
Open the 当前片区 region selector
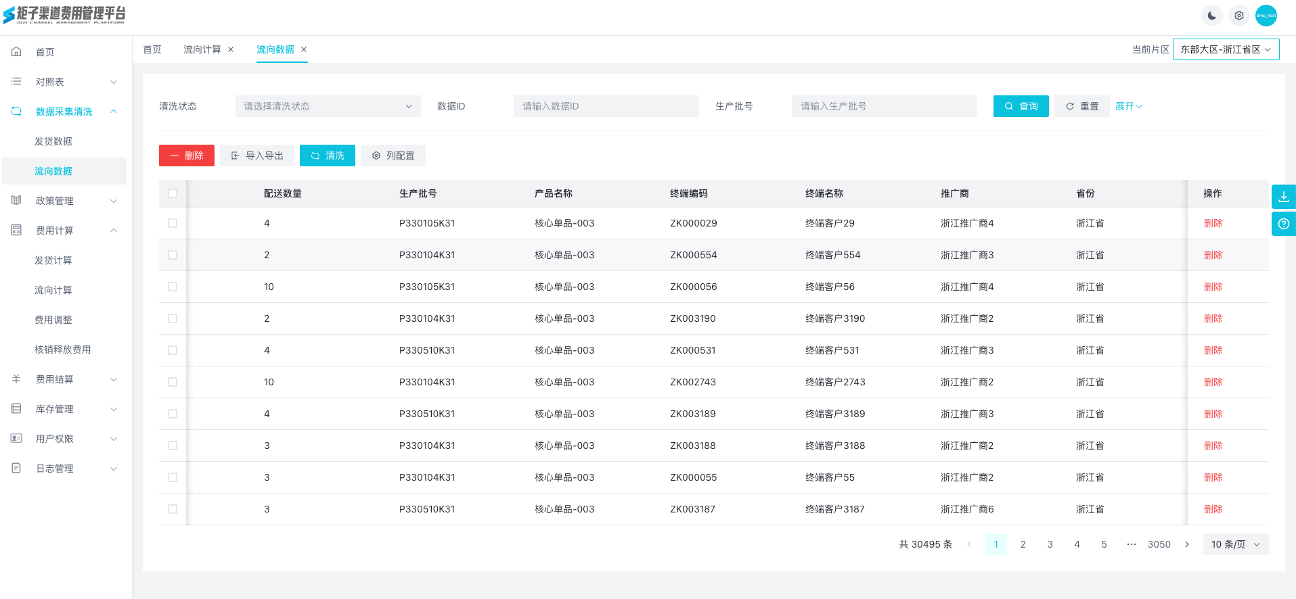pos(1225,49)
